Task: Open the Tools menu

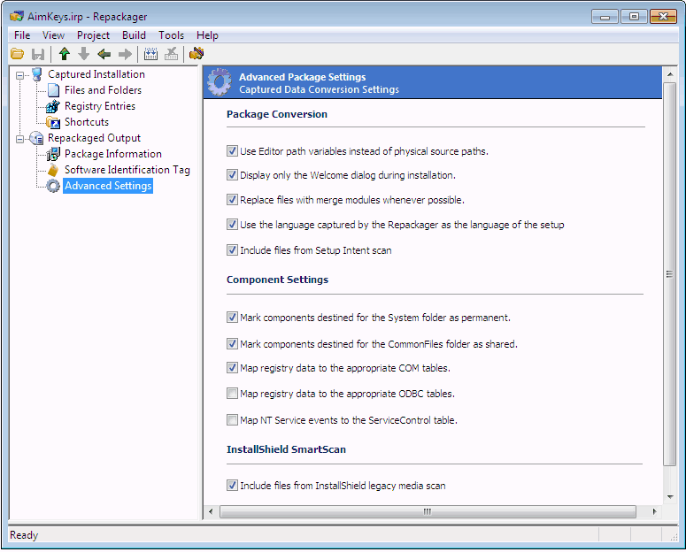Action: [172, 35]
